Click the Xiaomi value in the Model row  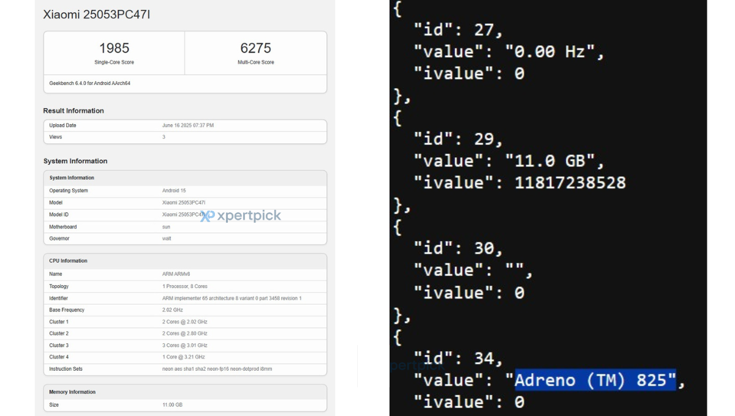point(184,202)
